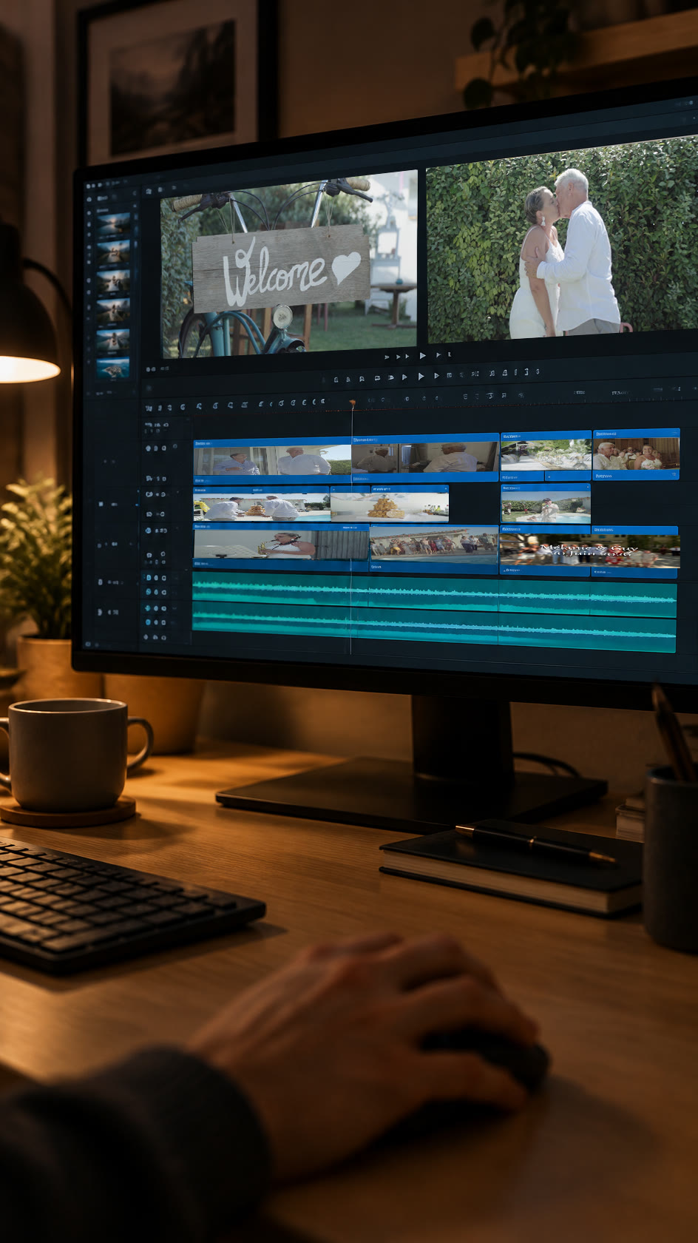
Task: Click the large play button in main transport row
Action: click(421, 377)
